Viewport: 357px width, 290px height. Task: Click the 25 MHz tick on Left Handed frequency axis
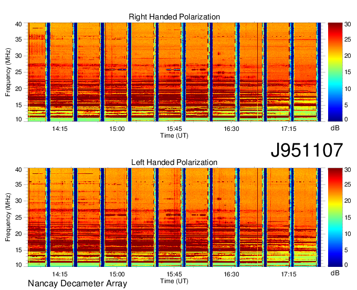(18, 217)
